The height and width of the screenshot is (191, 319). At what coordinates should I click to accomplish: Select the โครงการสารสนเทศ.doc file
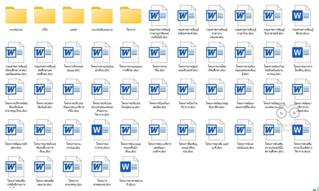point(101,167)
